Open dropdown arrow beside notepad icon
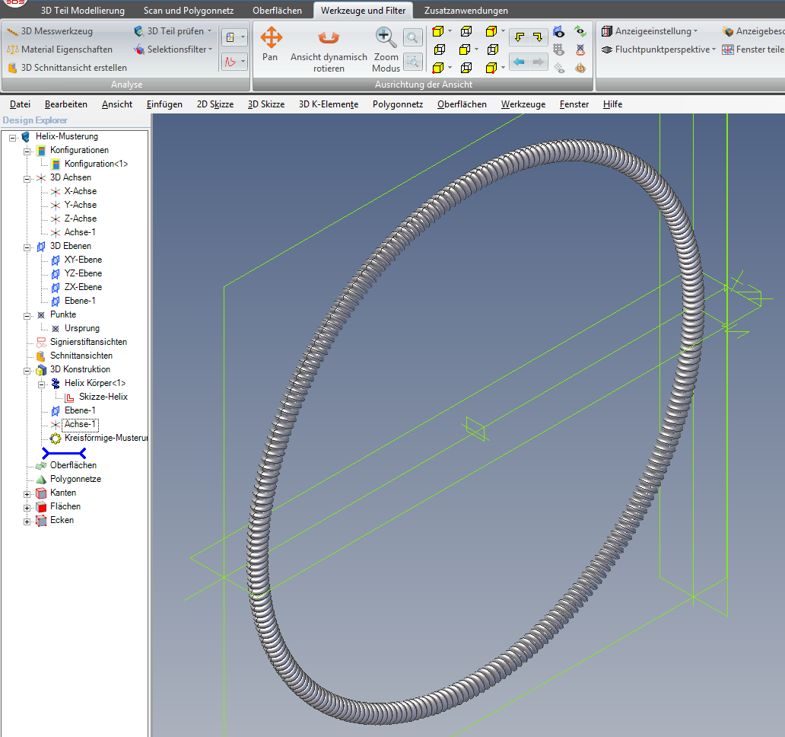Image resolution: width=785 pixels, height=737 pixels. pos(243,37)
